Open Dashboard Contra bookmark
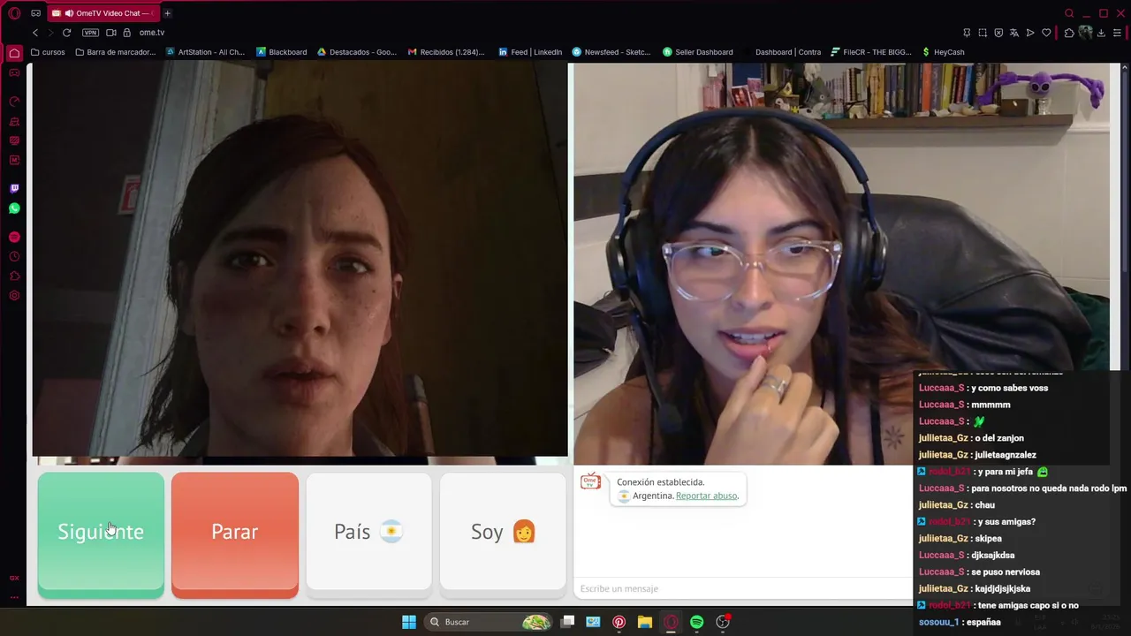Screen dimensions: 1131x636 782,52
